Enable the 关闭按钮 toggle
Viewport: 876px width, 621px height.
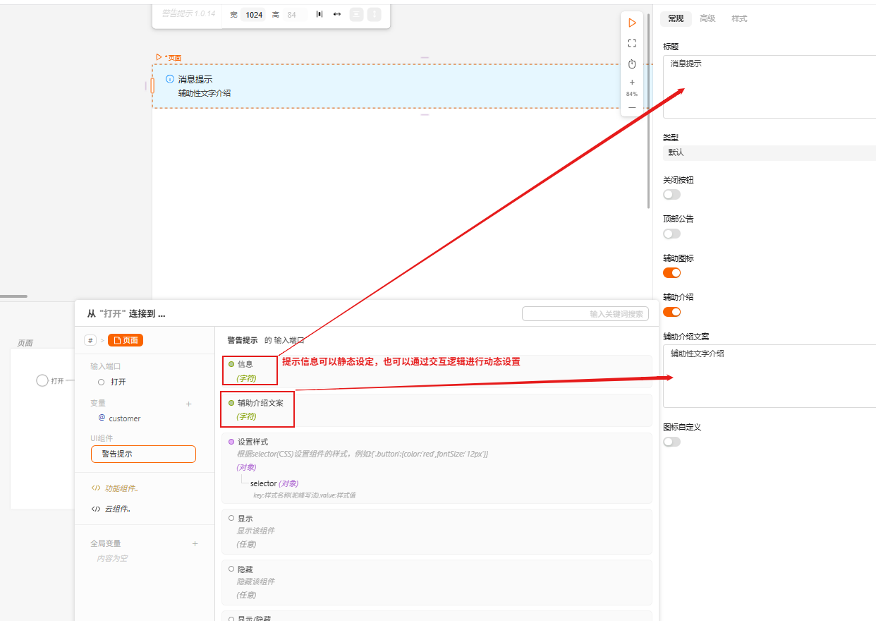[671, 195]
